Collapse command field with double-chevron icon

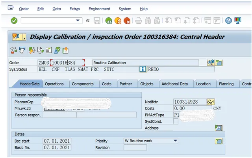point(87,20)
